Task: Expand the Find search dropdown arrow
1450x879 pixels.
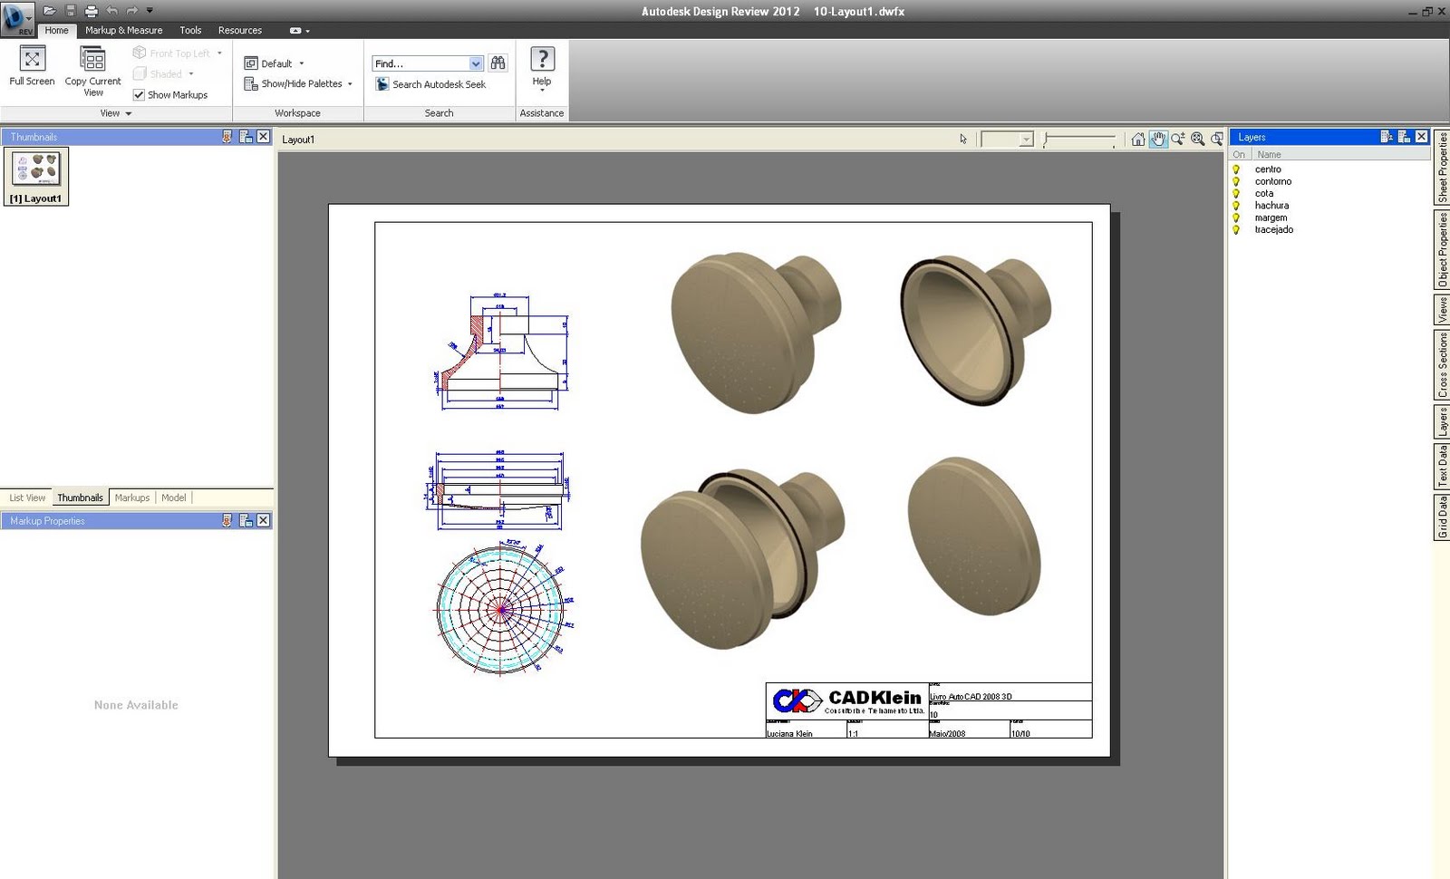Action: (476, 63)
